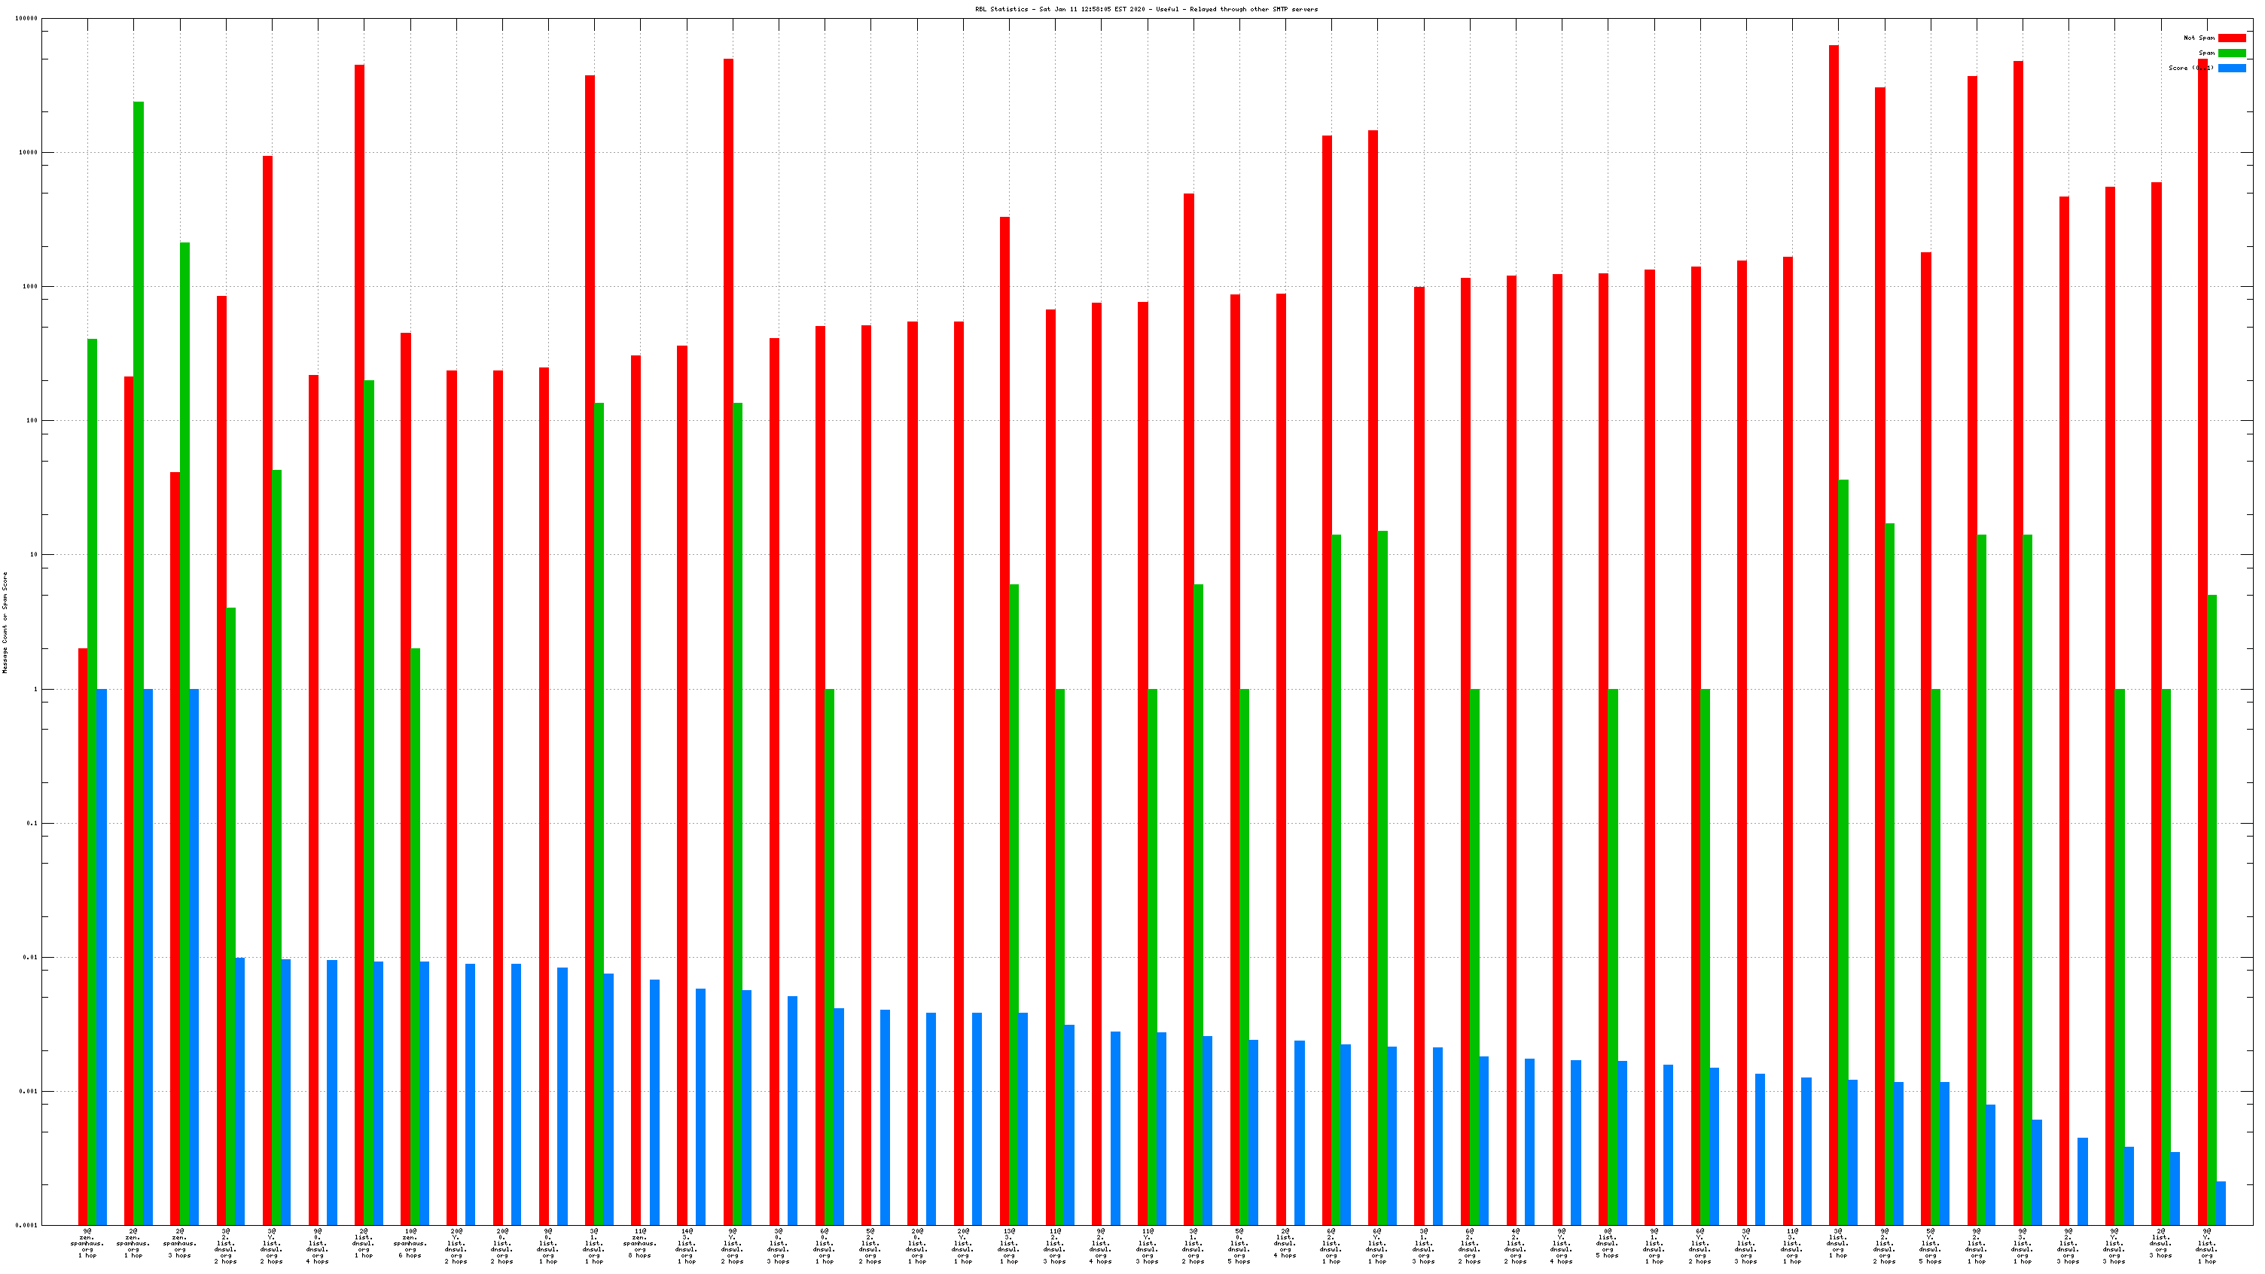Click the 'Spam' legend label text
The width and height of the screenshot is (2265, 1274).
[2206, 53]
